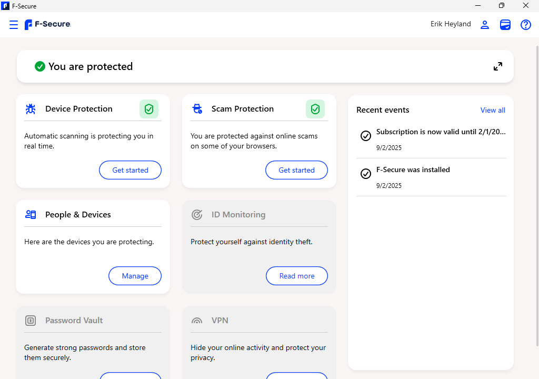
Task: Click the Scam Protection icon
Action: pos(197,109)
